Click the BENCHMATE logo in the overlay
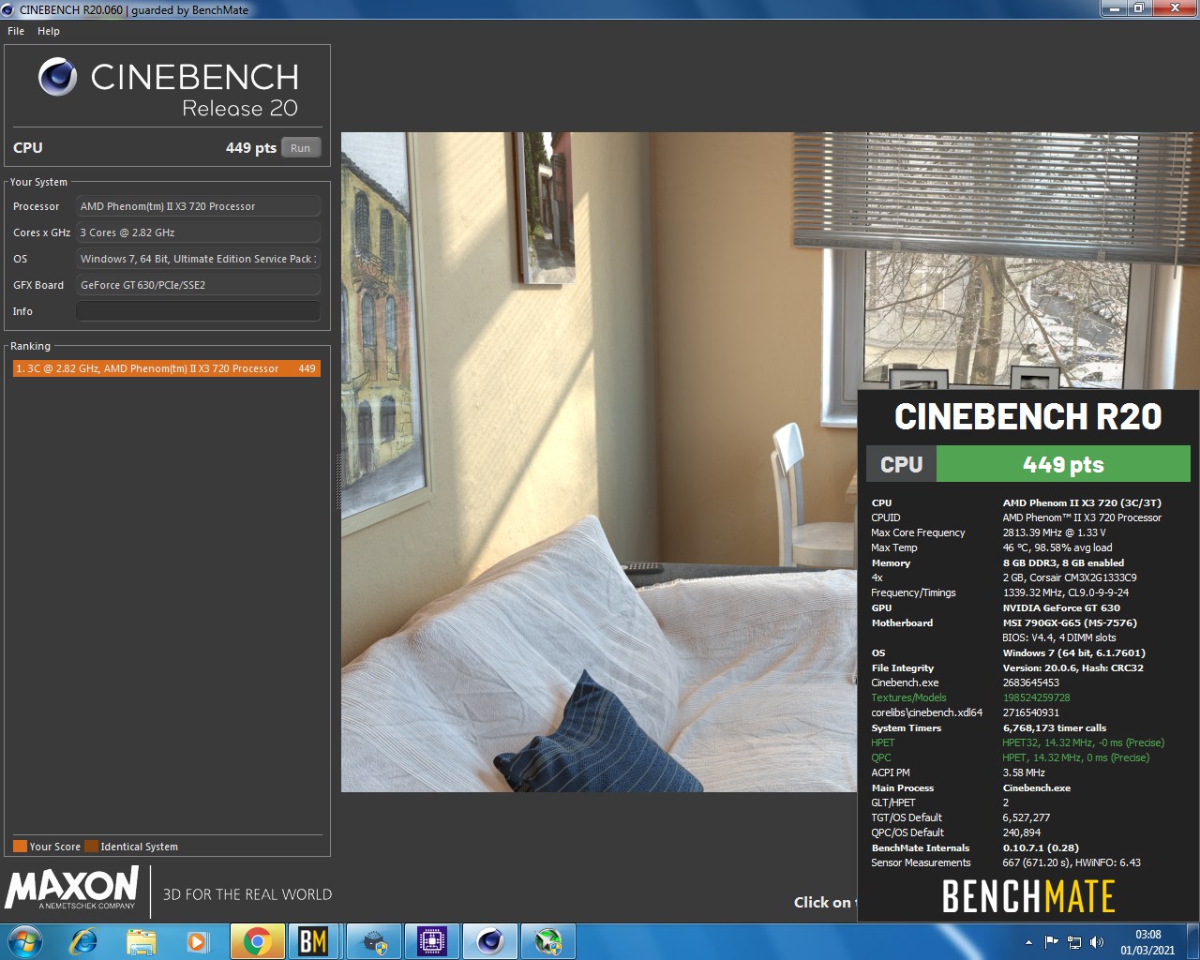 click(1028, 896)
